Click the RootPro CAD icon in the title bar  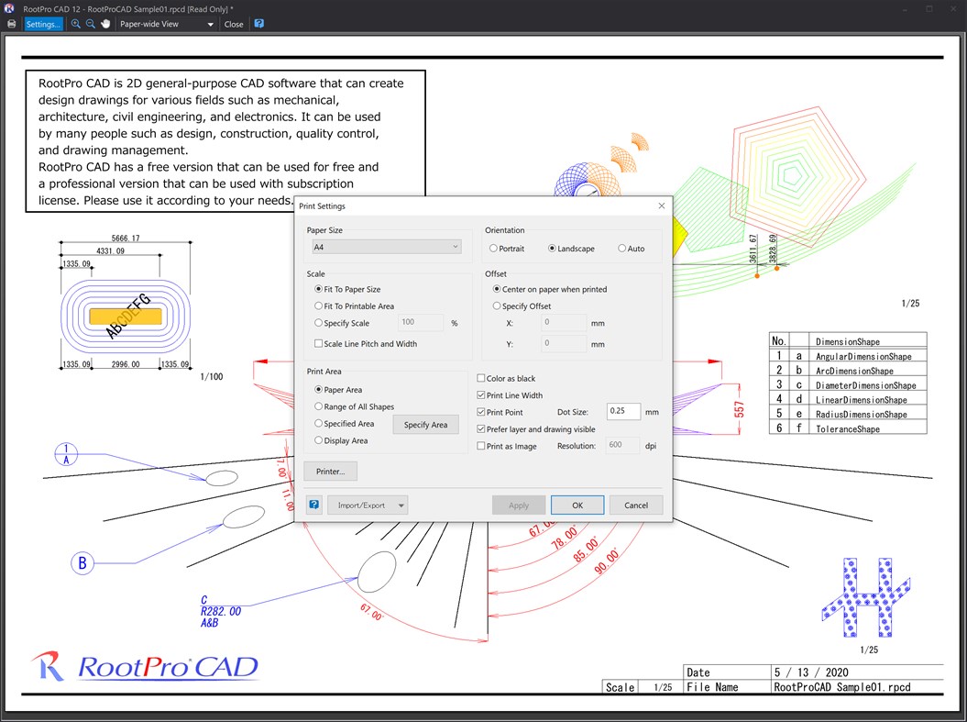coord(8,7)
